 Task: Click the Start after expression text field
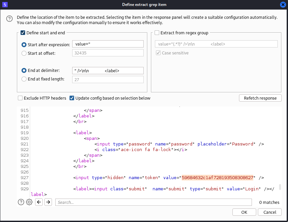(x=108, y=44)
